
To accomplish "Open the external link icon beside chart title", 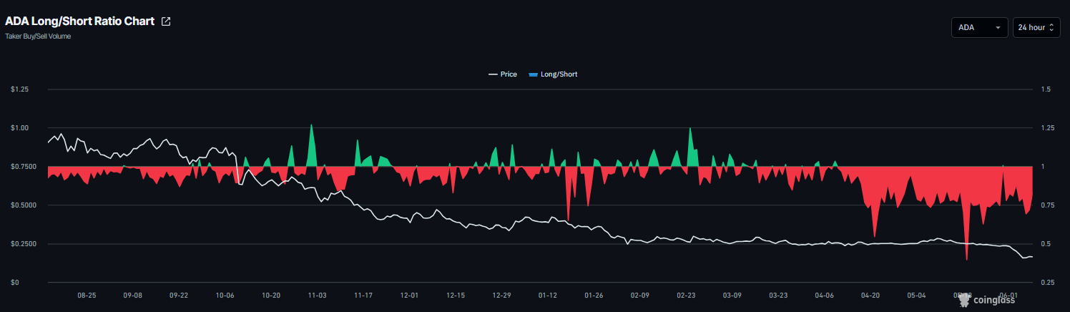I will (x=166, y=21).
